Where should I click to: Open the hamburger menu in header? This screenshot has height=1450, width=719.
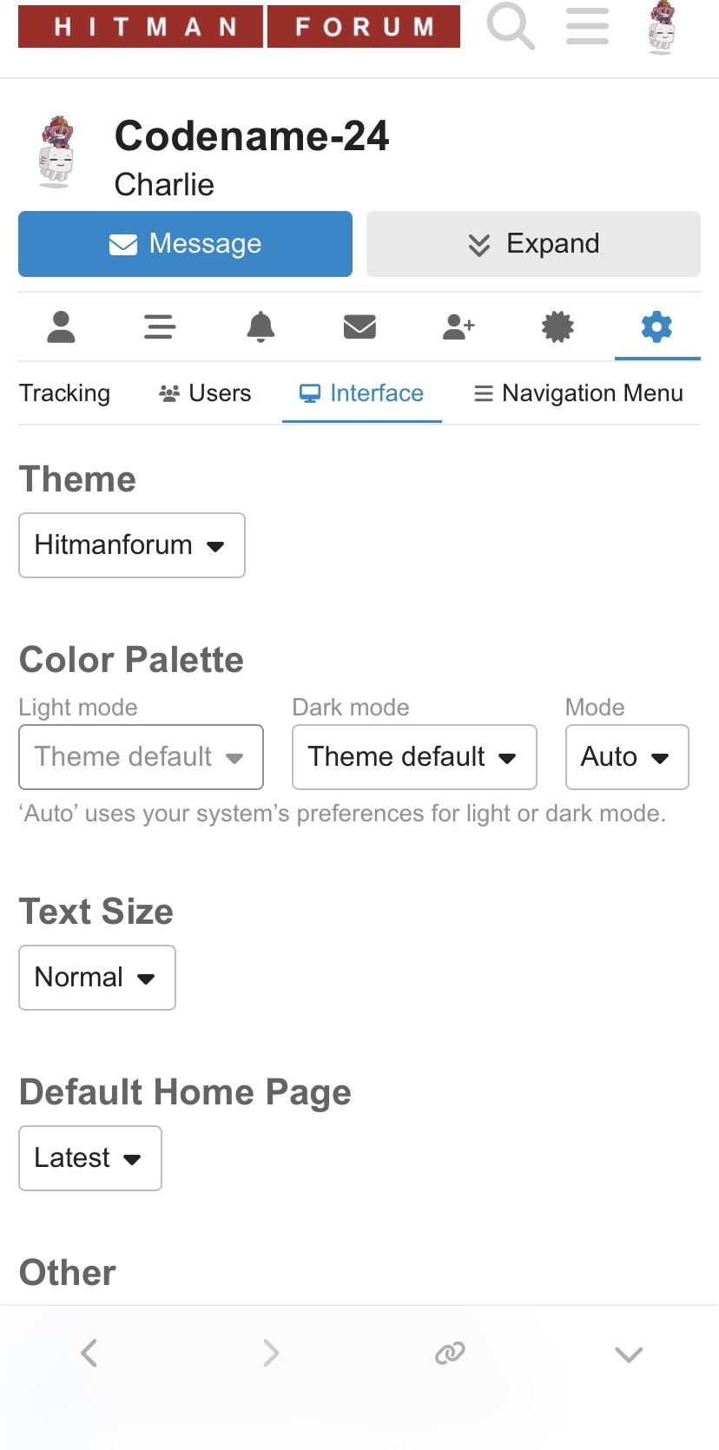587,26
